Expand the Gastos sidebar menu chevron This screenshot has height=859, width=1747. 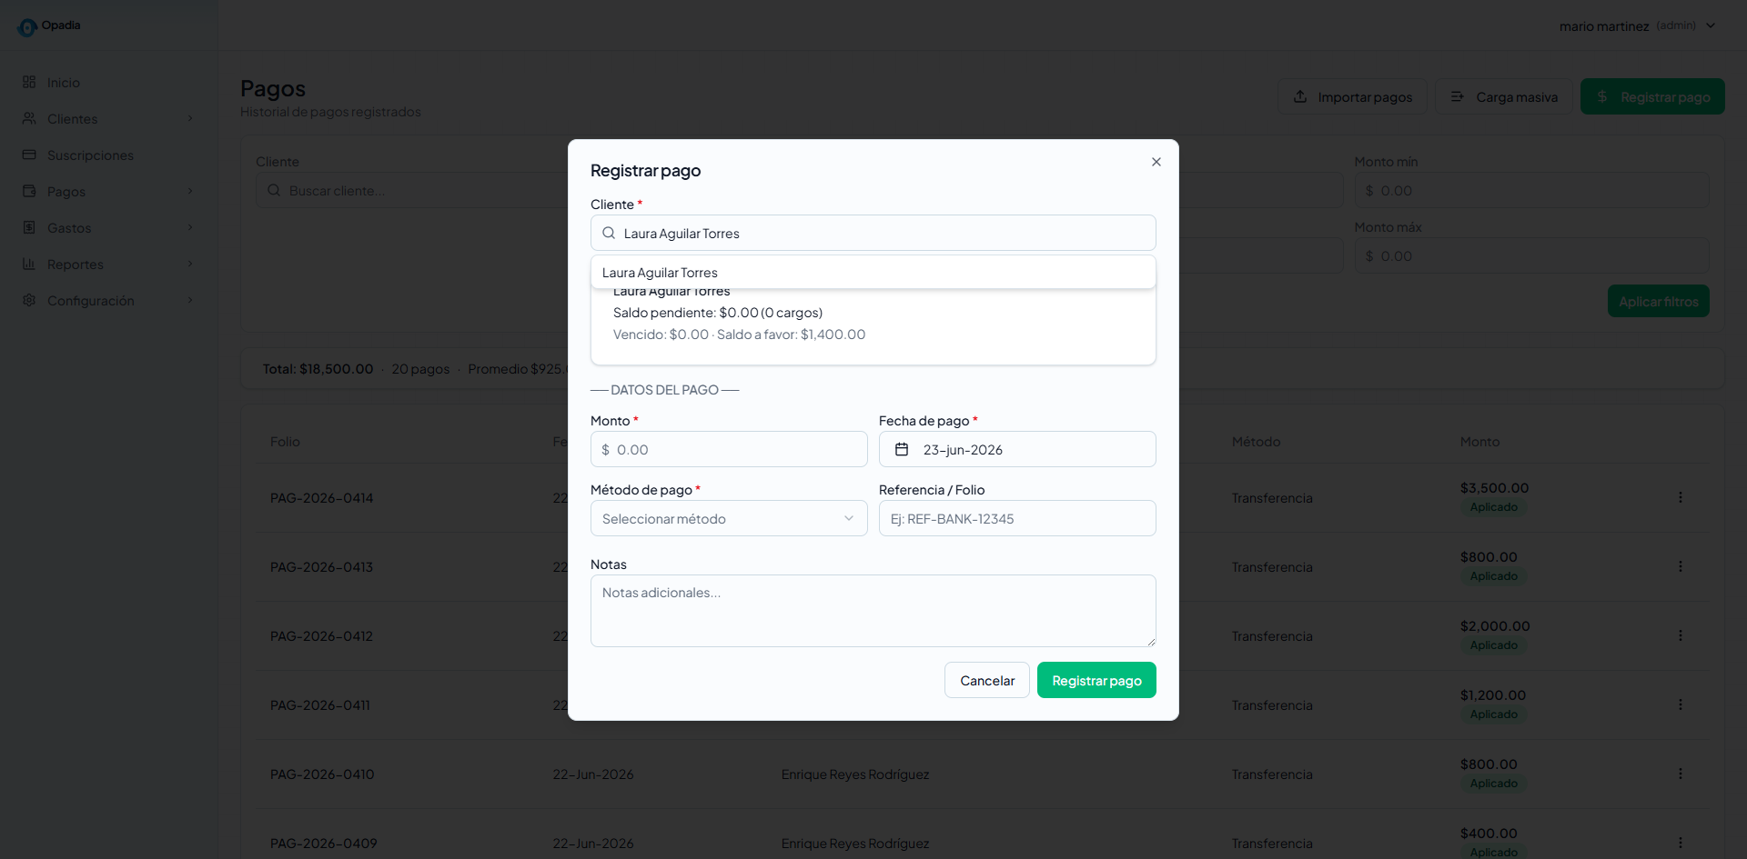[190, 227]
